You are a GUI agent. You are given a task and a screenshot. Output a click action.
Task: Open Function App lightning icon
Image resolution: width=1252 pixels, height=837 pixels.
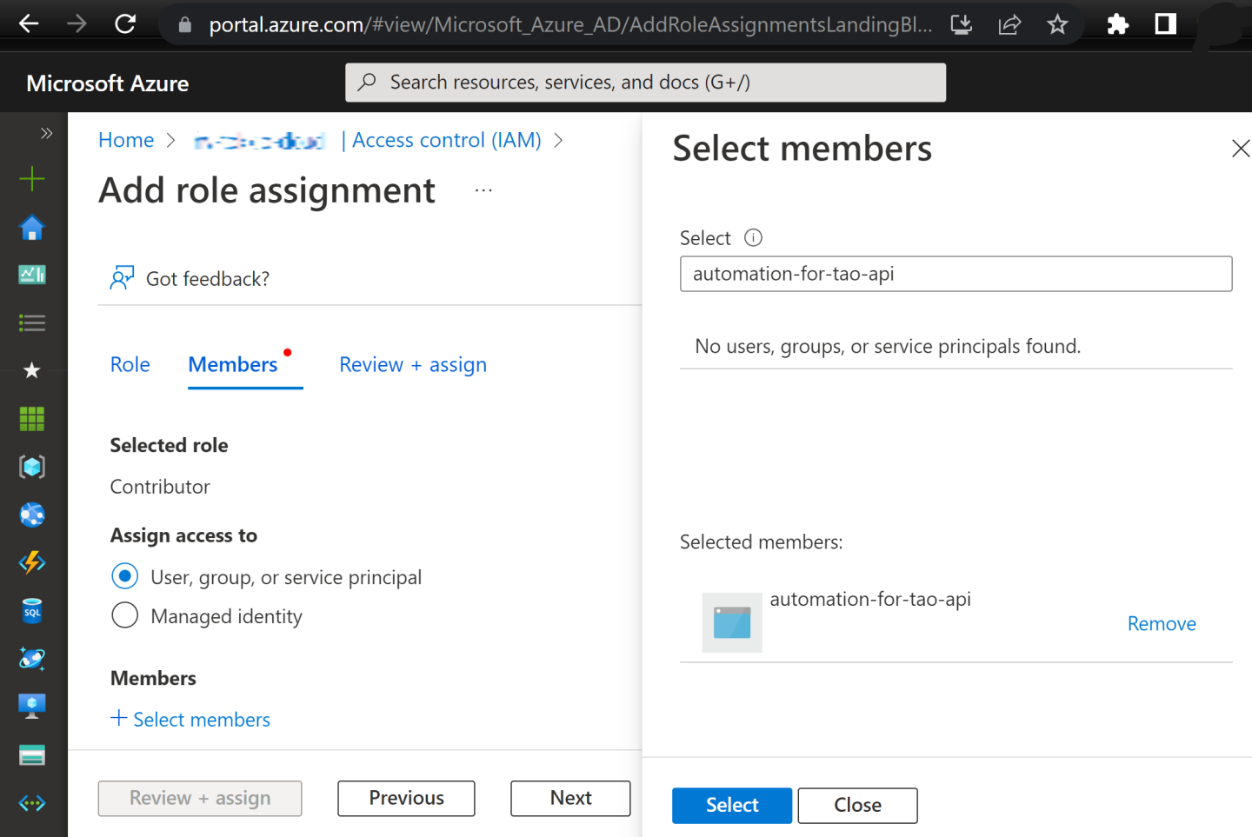(32, 562)
